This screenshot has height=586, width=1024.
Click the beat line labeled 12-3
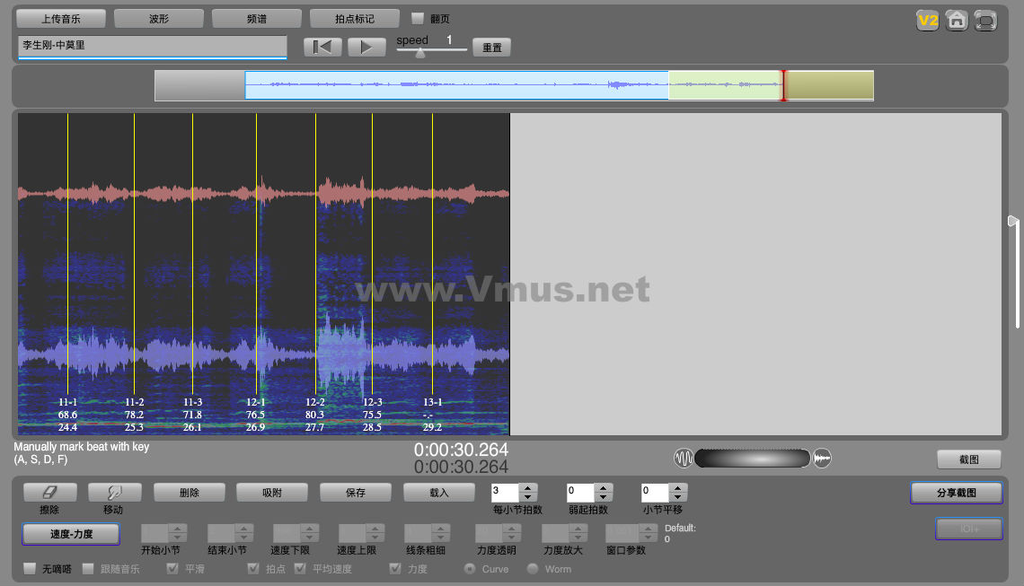coord(372,255)
